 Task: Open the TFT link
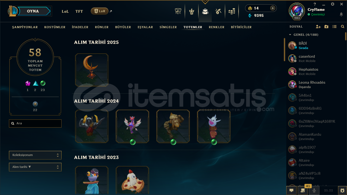click(79, 11)
